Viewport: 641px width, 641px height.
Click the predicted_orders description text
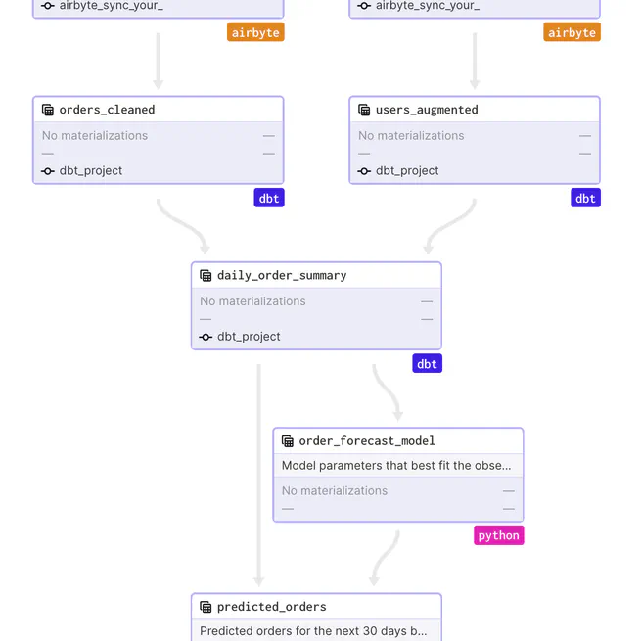point(313,631)
